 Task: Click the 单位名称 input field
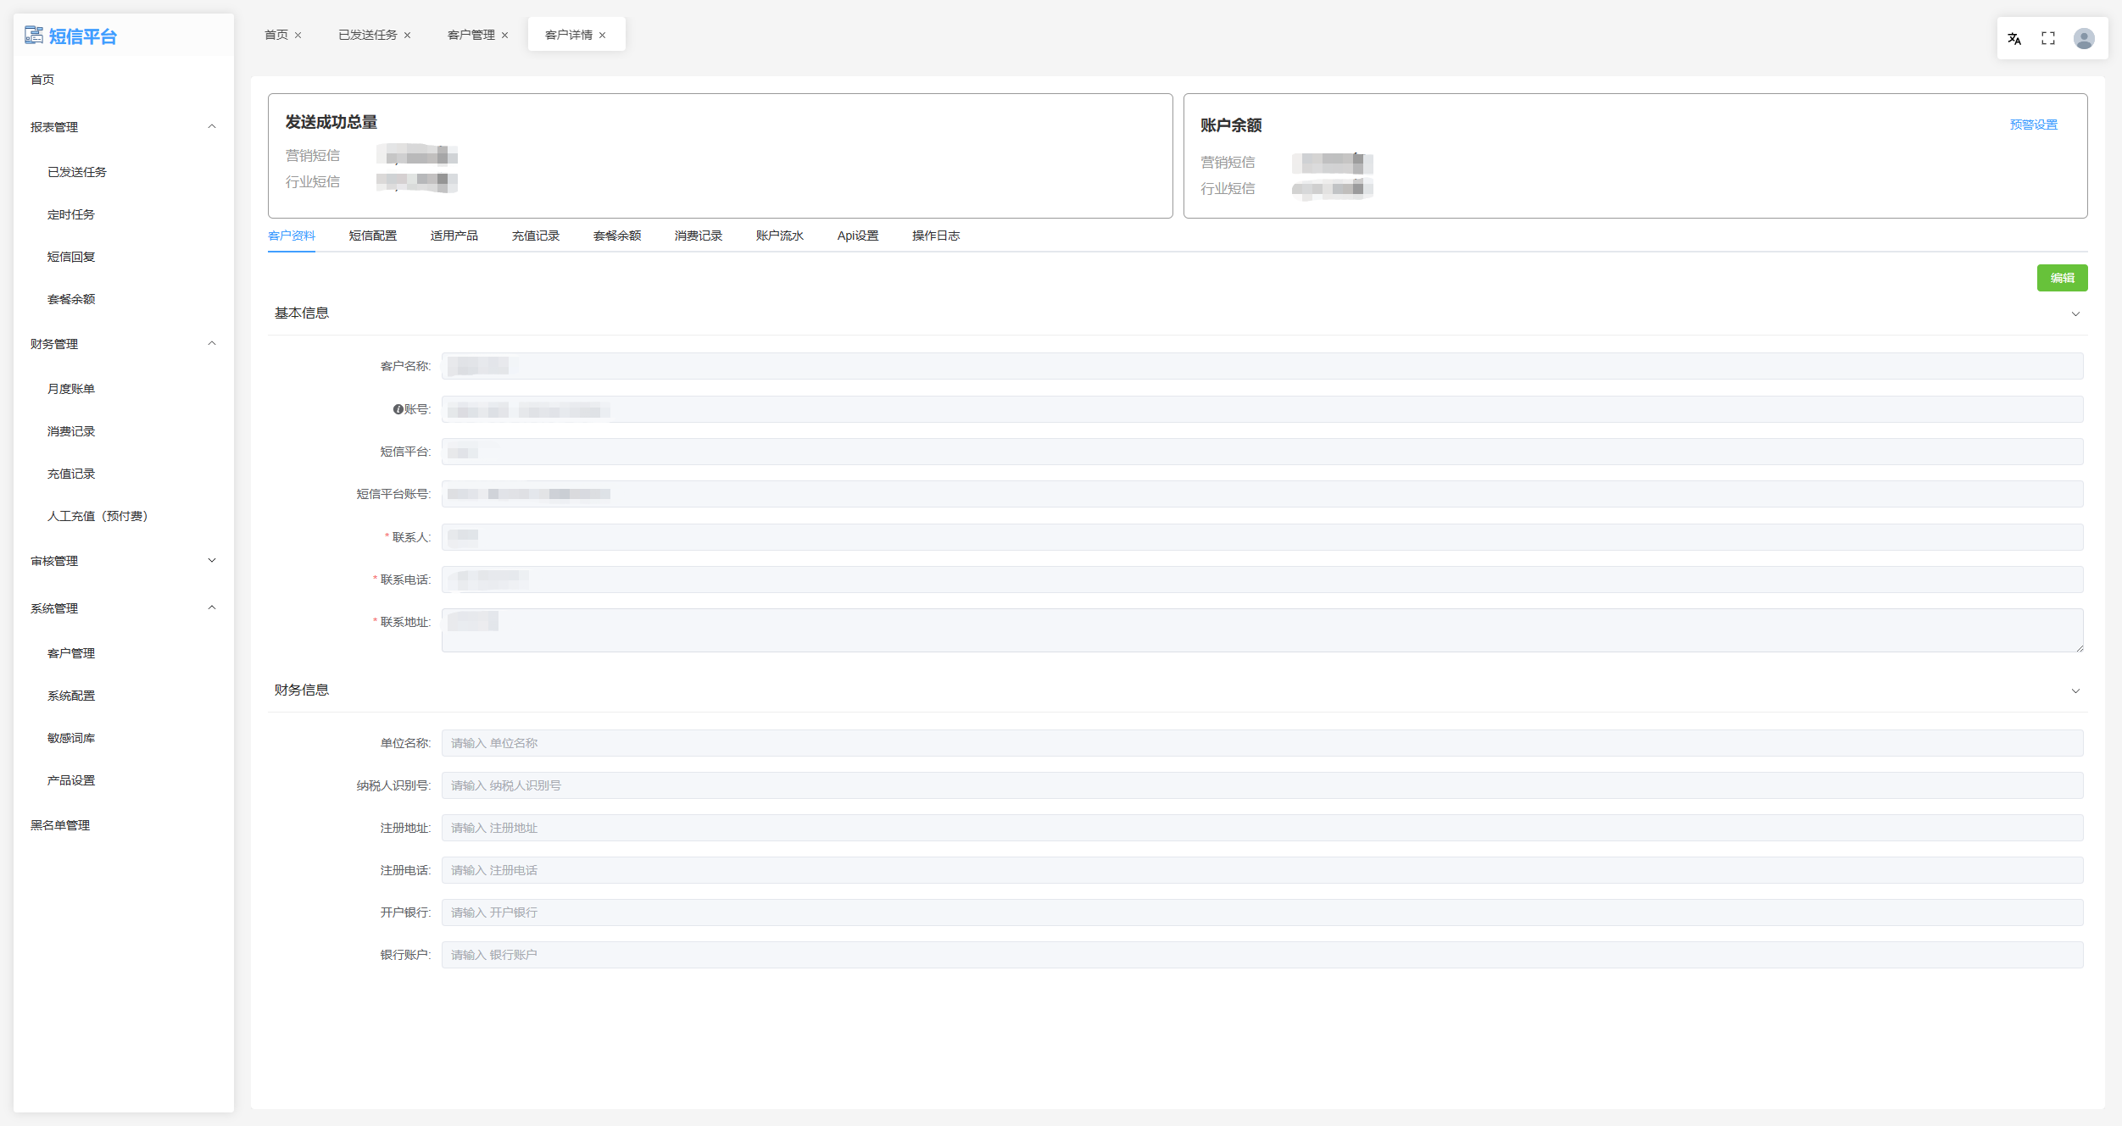1262,743
